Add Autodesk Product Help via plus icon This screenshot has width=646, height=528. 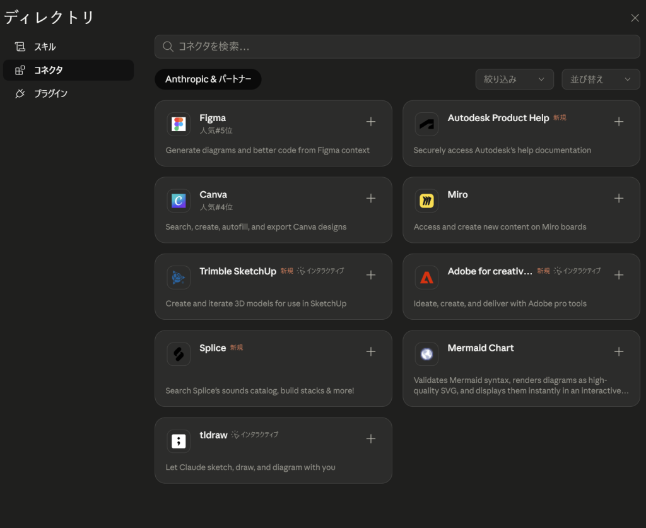[x=619, y=122]
